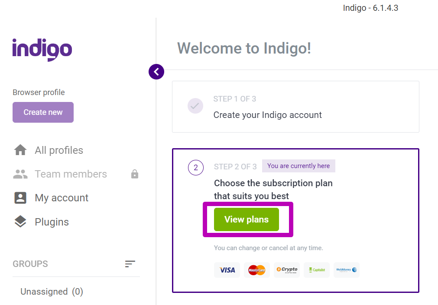Open the GROUPS sort options

[130, 264]
